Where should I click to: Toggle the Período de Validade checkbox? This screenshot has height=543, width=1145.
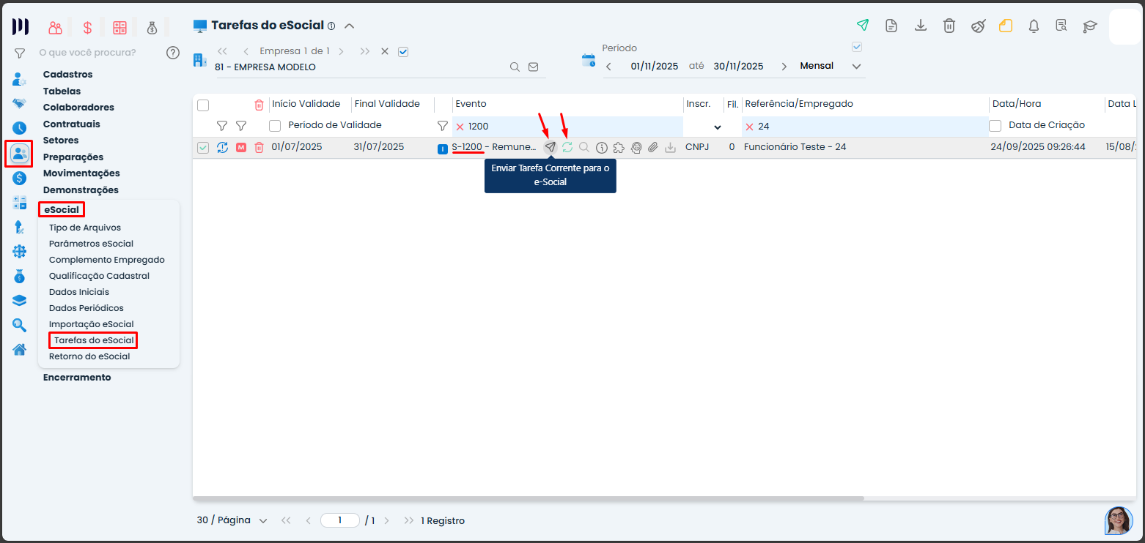coord(275,126)
